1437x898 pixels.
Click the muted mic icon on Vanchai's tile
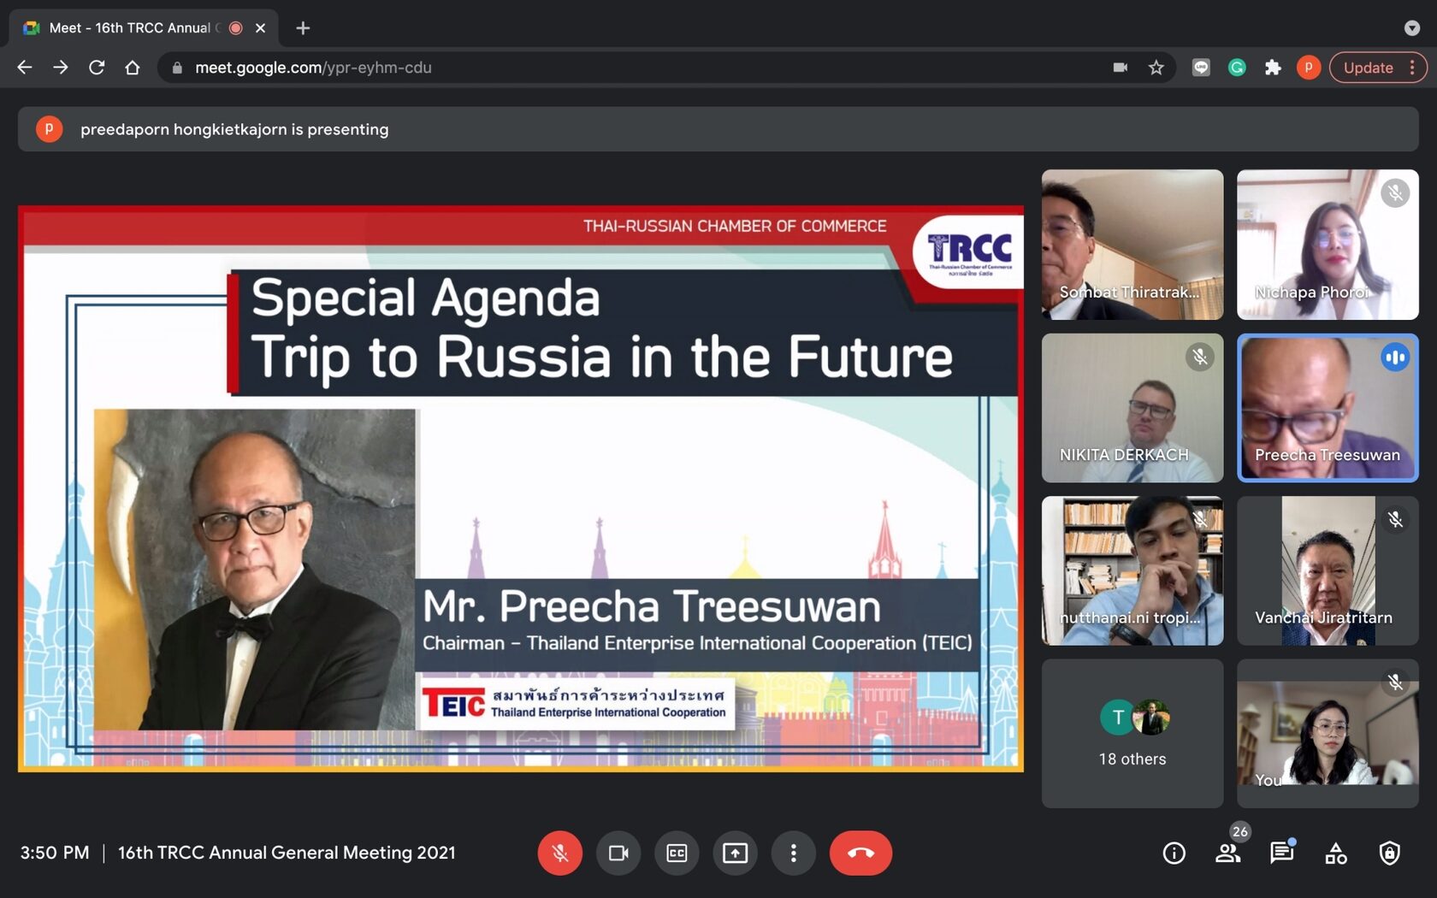pyautogui.click(x=1395, y=519)
